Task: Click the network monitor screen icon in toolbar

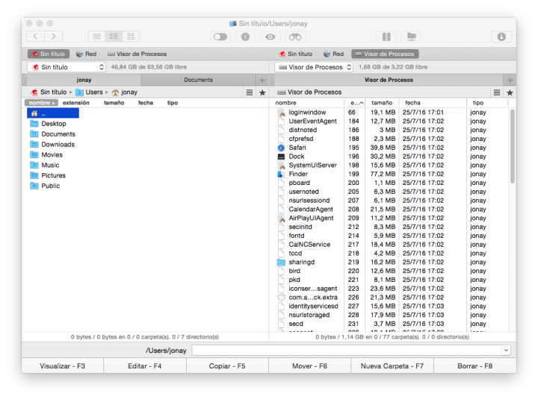Action: point(411,37)
